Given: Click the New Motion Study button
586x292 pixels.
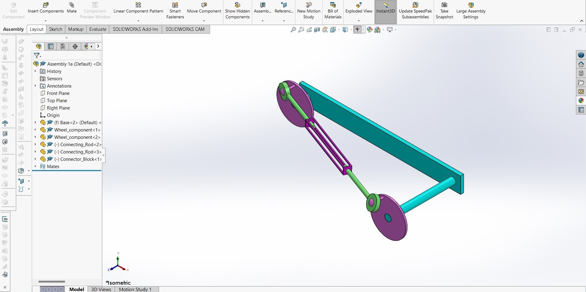Looking at the screenshot, I should [309, 11].
